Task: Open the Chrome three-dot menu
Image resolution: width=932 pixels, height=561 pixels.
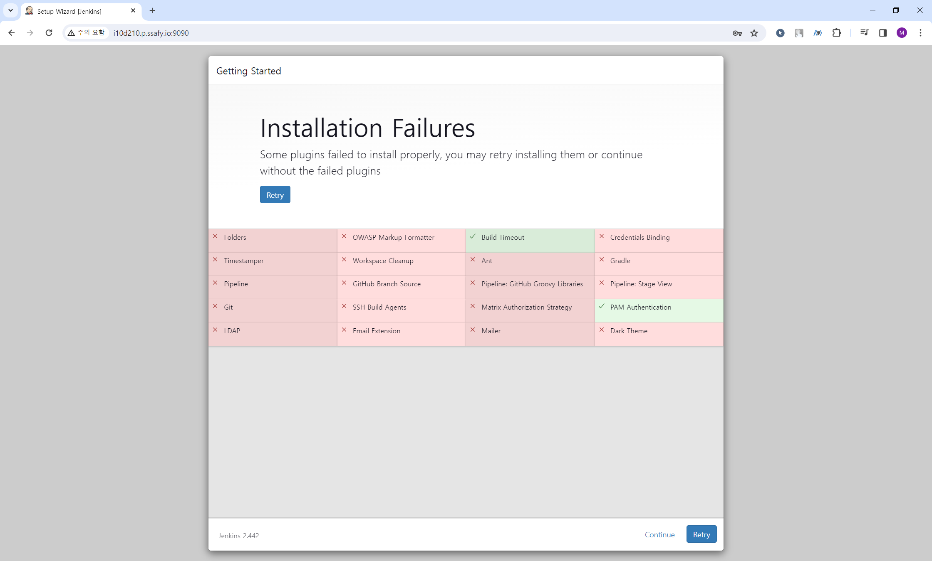Action: click(x=920, y=33)
